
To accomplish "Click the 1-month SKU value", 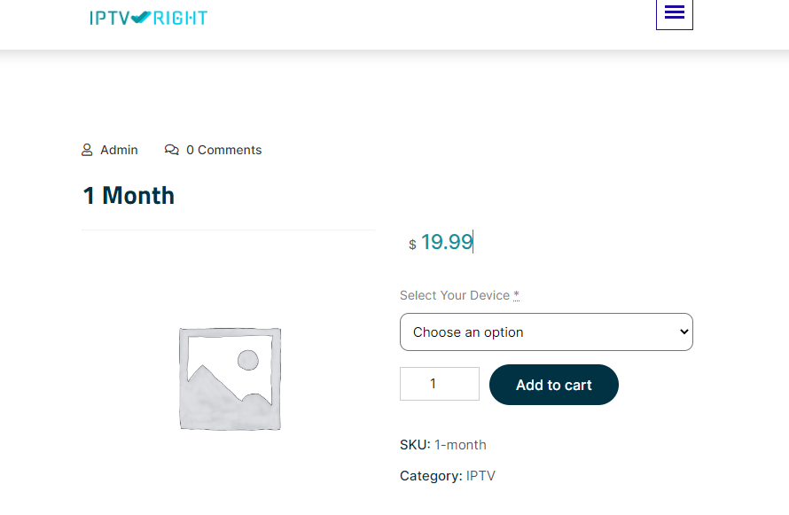I will (x=460, y=445).
